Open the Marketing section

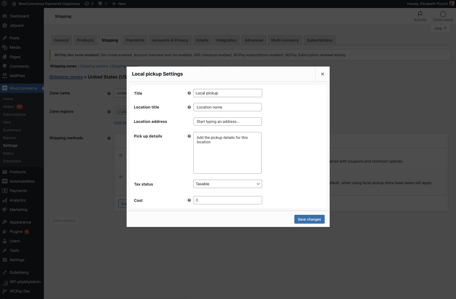pyautogui.click(x=18, y=209)
